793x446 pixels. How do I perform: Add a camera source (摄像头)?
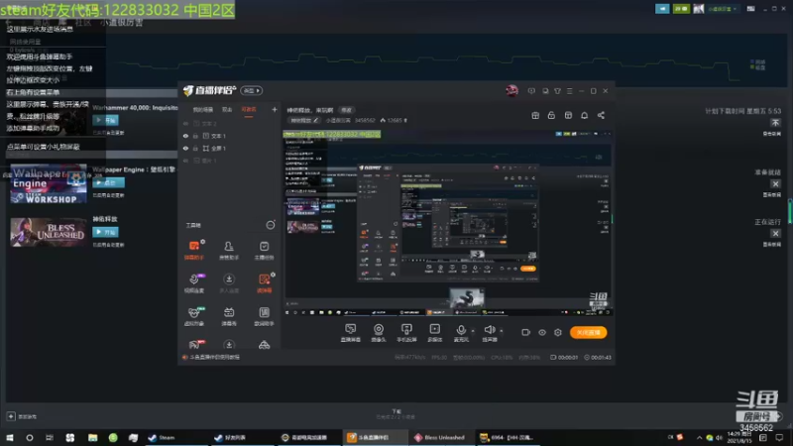[x=379, y=333]
